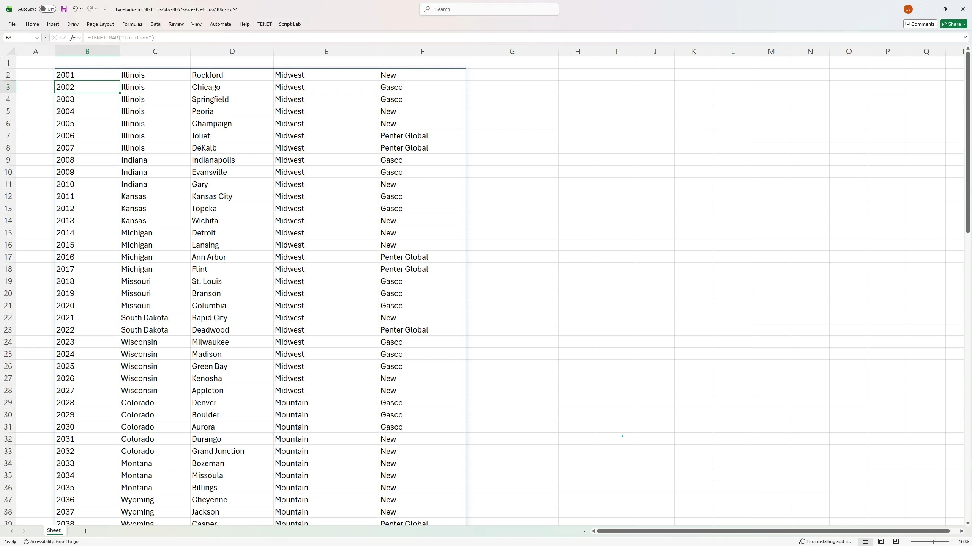Add a new sheet with plus icon
972x546 pixels.
tap(85, 531)
